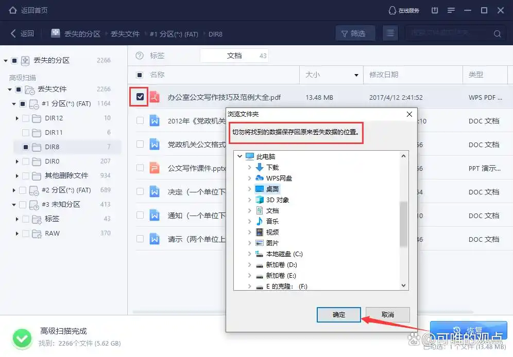Click the Word icon of 党政机关公文格式 file
This screenshot has height=357, width=513.
pyautogui.click(x=155, y=145)
